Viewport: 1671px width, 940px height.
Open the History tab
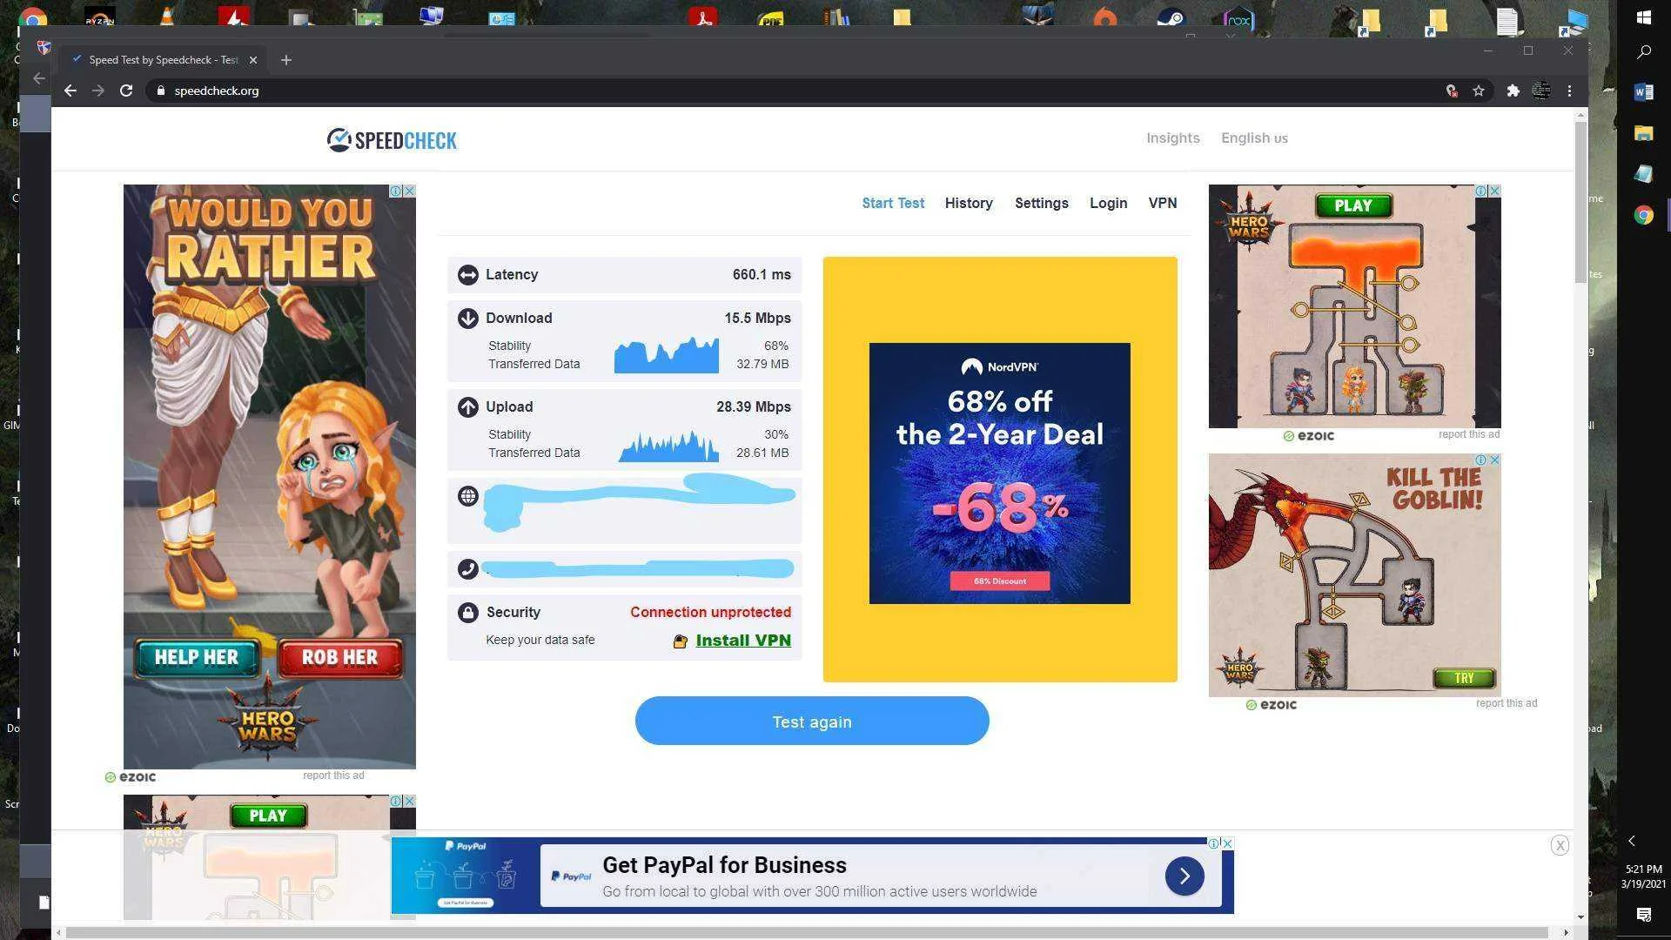(969, 203)
